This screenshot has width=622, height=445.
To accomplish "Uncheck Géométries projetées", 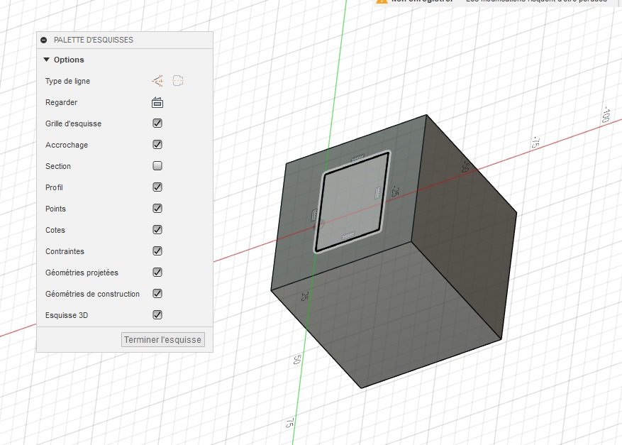I will [x=157, y=273].
